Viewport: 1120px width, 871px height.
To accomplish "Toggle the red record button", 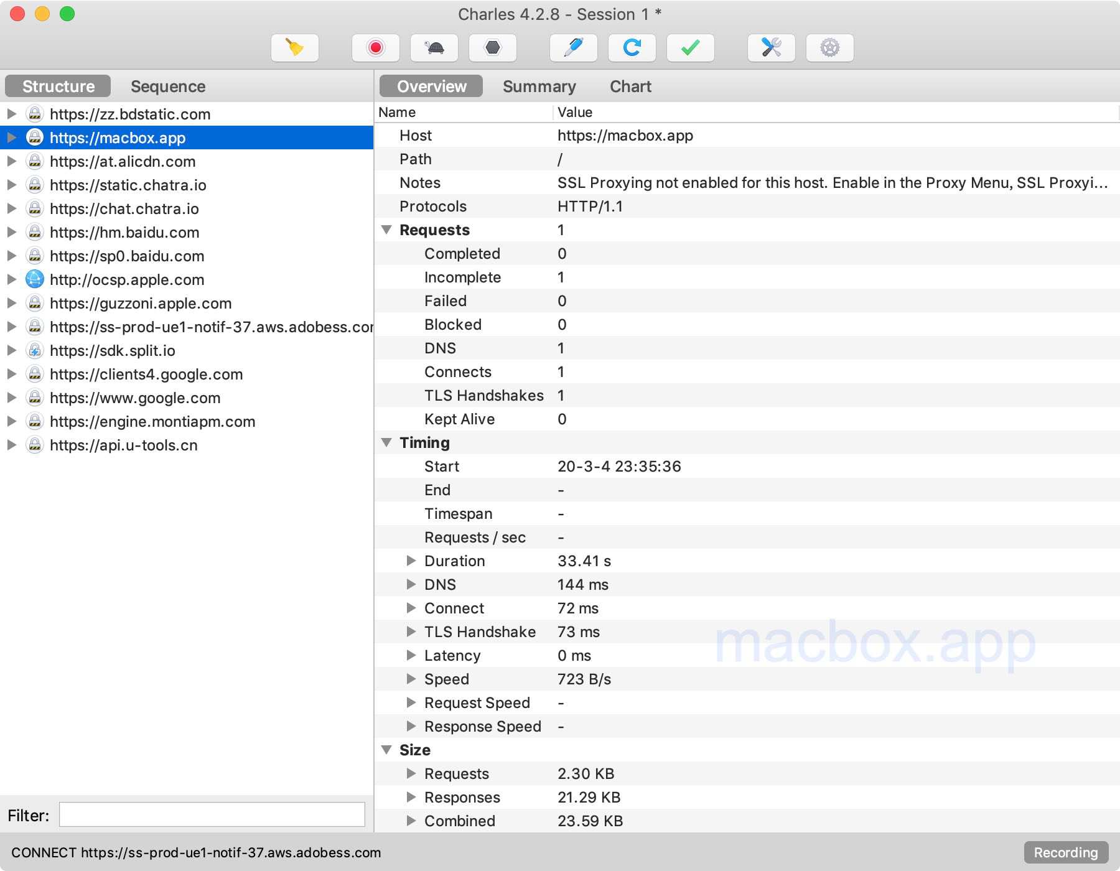I will pos(375,48).
